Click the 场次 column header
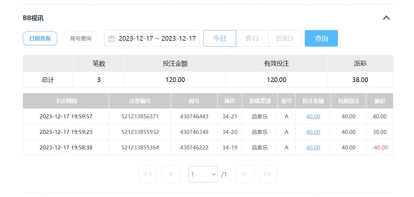414x197 pixels. tap(230, 101)
